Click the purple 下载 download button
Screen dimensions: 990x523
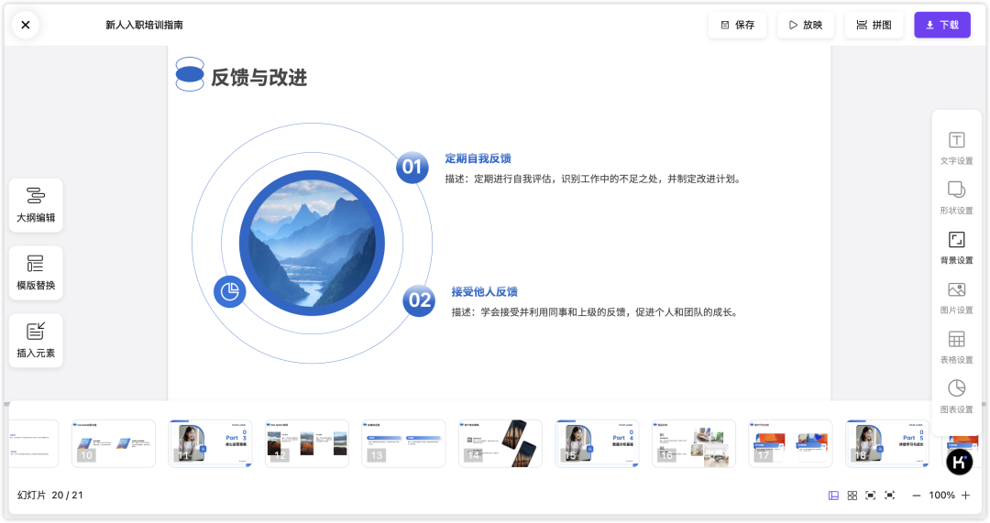[942, 25]
